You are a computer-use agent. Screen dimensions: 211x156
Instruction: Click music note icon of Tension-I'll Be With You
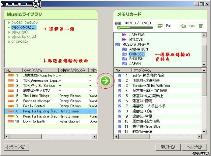click(120, 85)
